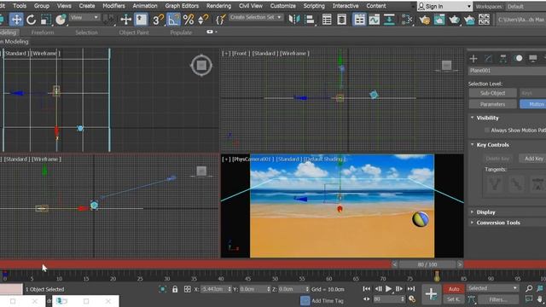The image size is (546, 307).
Task: Toggle the Percent Snap icon
Action: point(189,20)
